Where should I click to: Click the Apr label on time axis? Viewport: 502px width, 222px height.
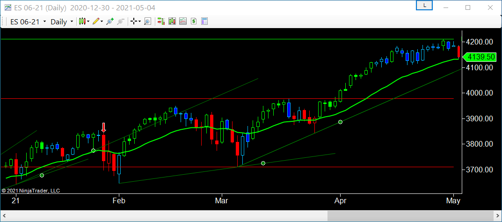tap(341, 201)
